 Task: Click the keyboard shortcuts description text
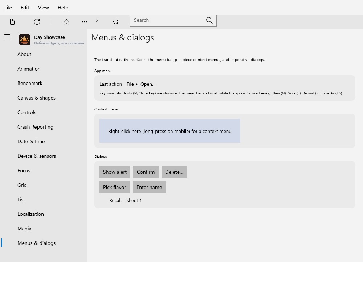pos(221,93)
